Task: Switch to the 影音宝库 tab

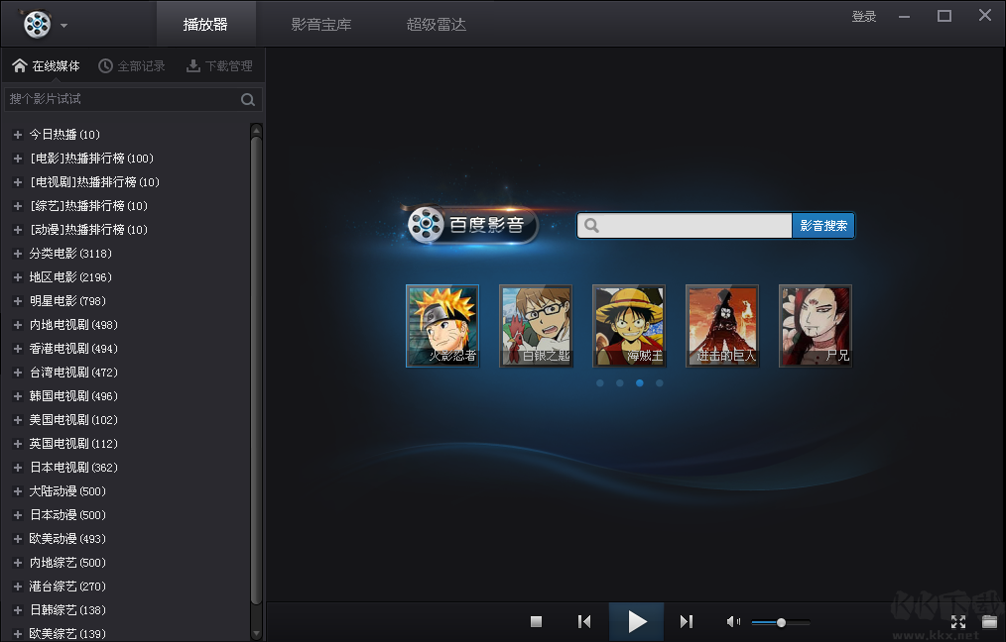Action: (319, 23)
